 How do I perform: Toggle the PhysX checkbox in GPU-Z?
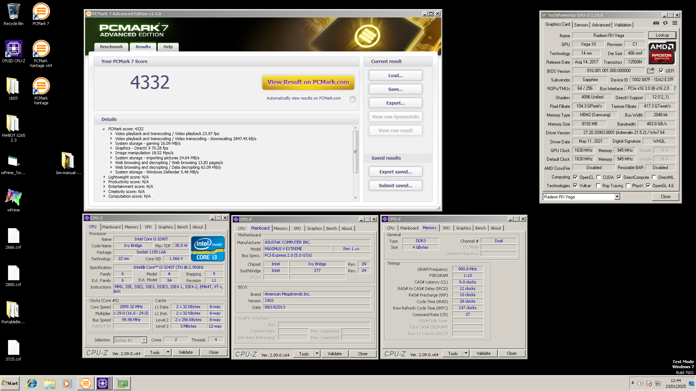pyautogui.click(x=628, y=186)
